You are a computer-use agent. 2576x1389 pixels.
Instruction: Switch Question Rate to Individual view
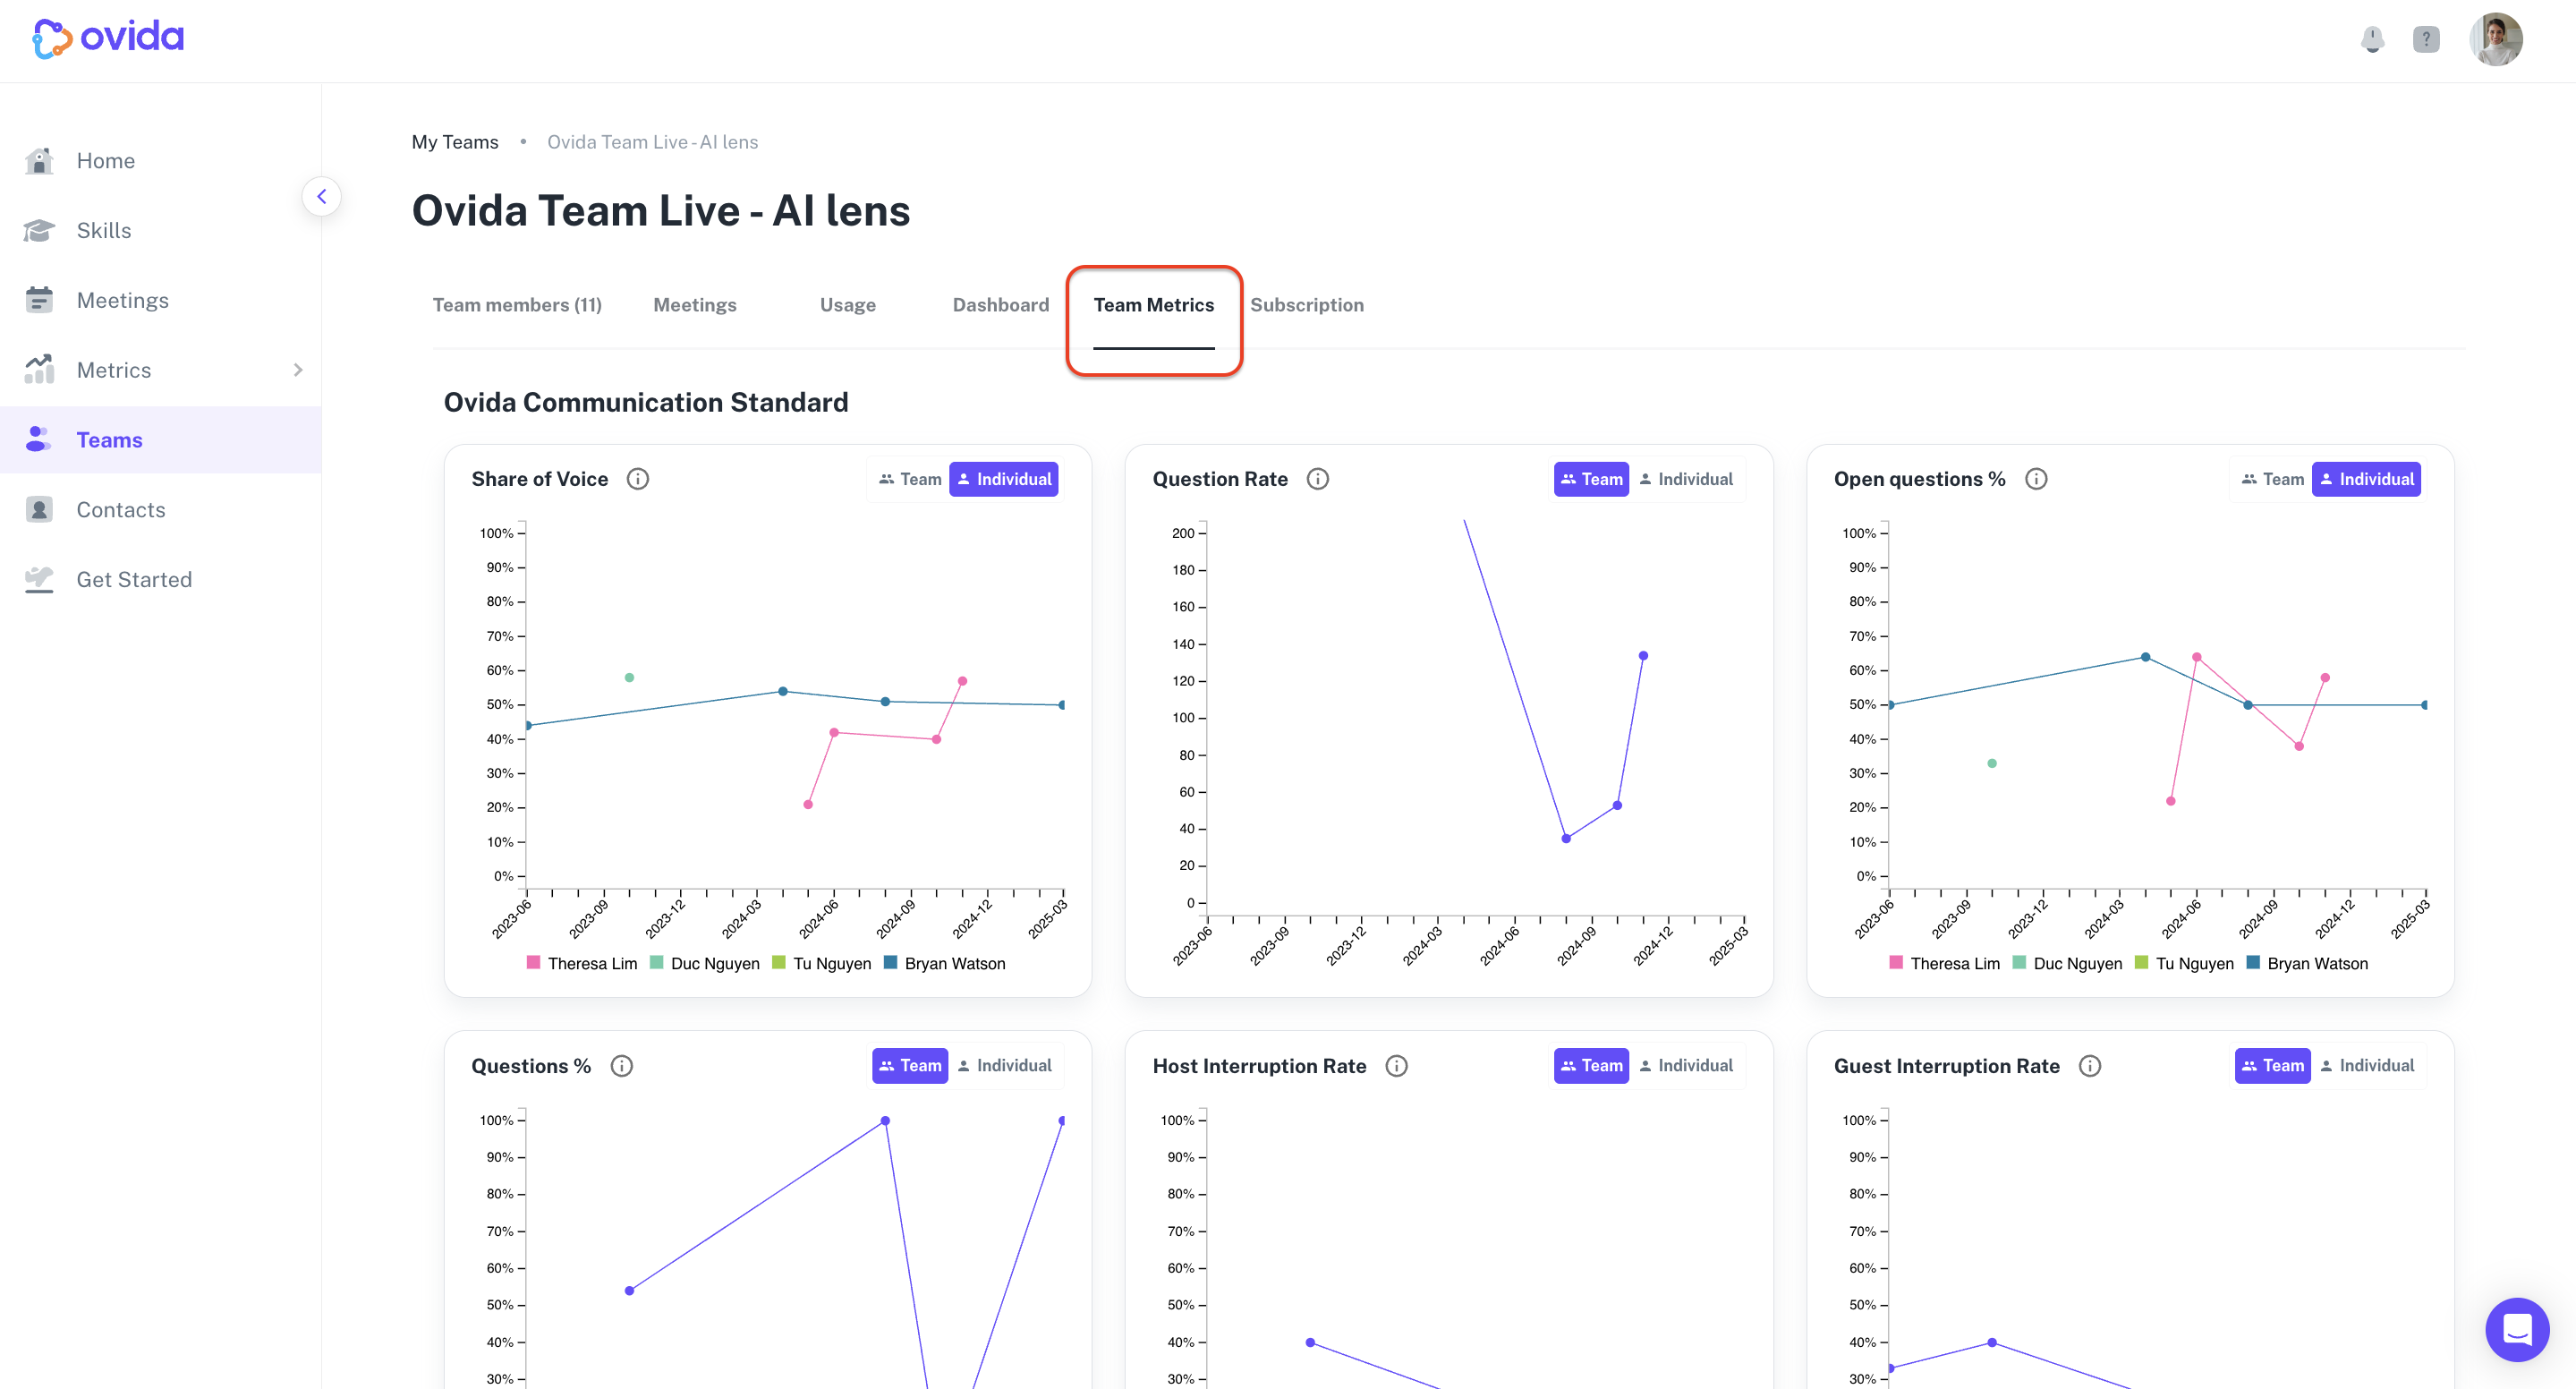pos(1685,479)
